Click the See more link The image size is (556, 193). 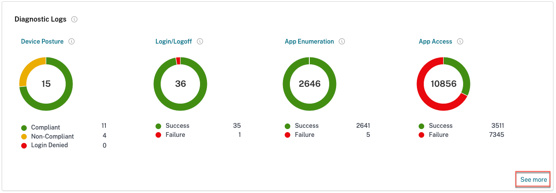[x=534, y=180]
